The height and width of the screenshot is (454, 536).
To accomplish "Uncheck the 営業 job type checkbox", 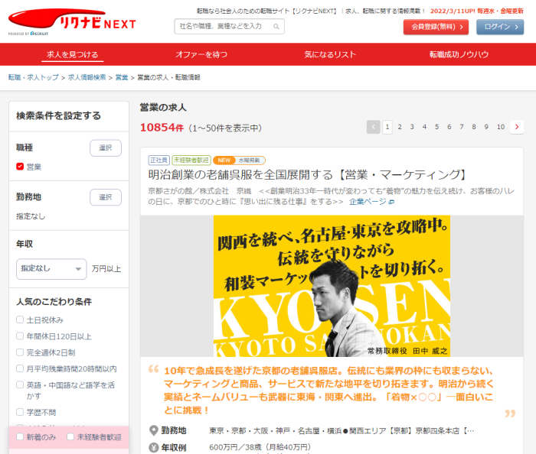I will (20, 167).
